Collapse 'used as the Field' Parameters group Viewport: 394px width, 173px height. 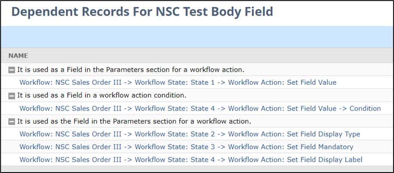12,122
